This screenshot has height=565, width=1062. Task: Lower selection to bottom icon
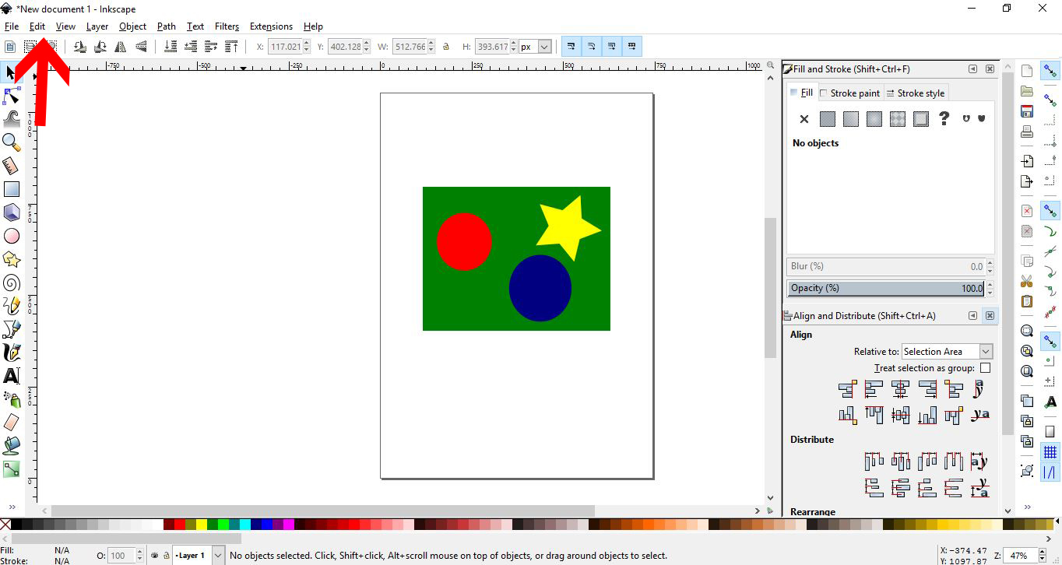tap(171, 47)
